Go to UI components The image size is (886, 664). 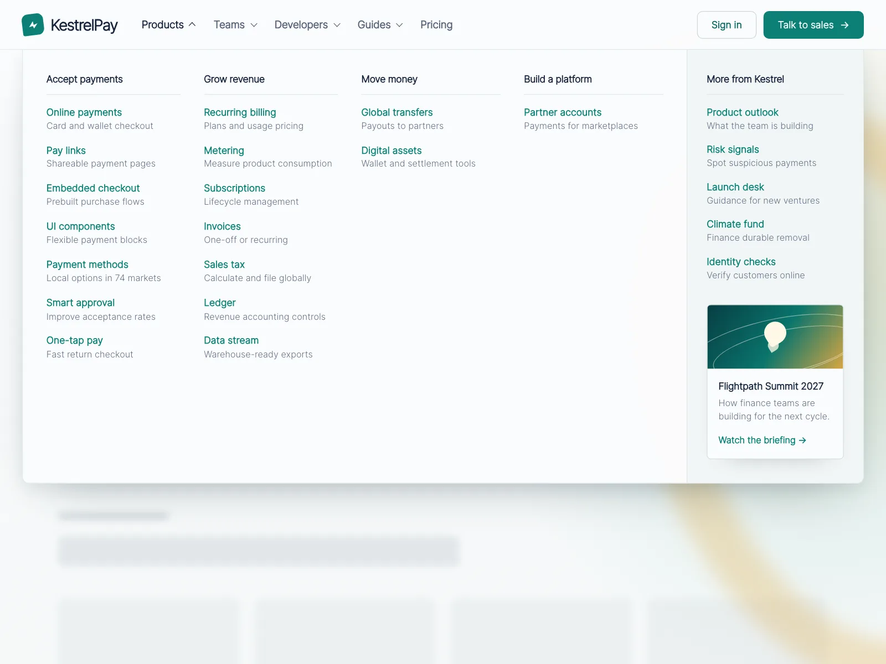pyautogui.click(x=81, y=226)
